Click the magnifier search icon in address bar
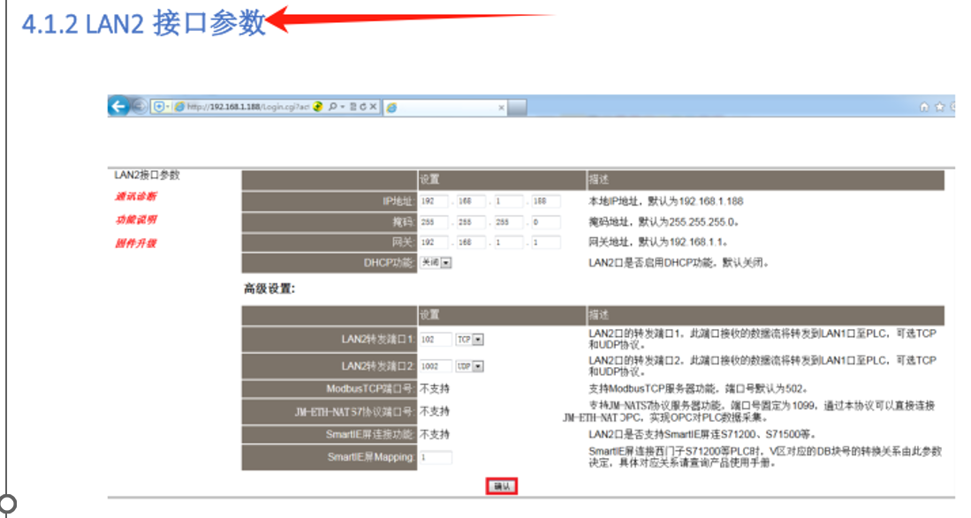The height and width of the screenshot is (518, 971). coord(332,106)
